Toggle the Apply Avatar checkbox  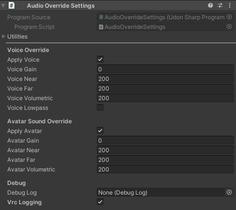[100, 131]
